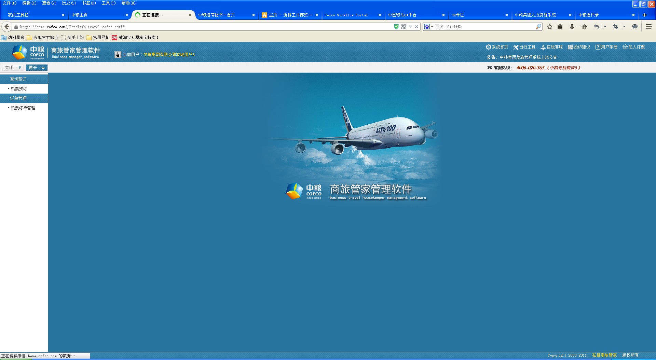Stop page loading with the X icon
This screenshot has width=656, height=360.
pos(416,27)
